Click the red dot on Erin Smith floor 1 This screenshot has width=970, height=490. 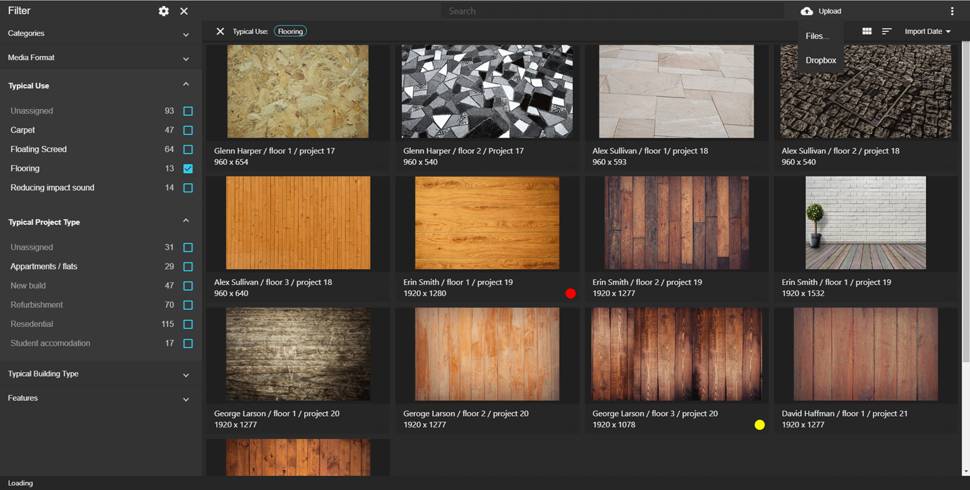click(x=571, y=293)
